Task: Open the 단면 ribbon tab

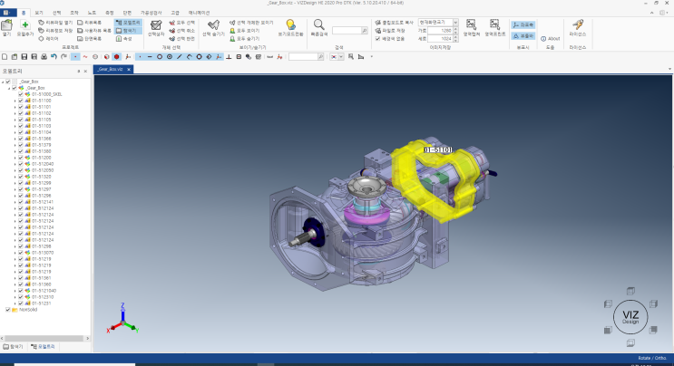Action: (127, 13)
